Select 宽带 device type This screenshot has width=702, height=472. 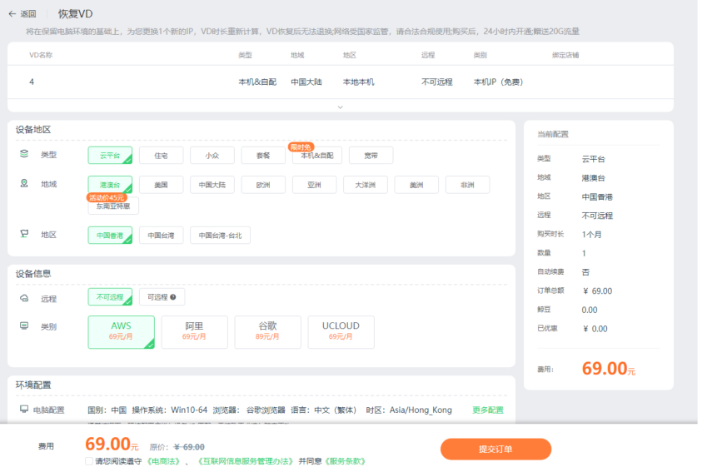371,155
